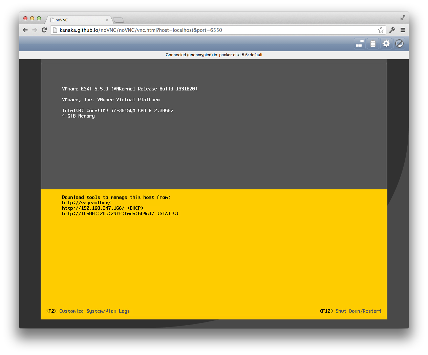
Task: Open noVNC extra keys panel
Action: point(360,43)
